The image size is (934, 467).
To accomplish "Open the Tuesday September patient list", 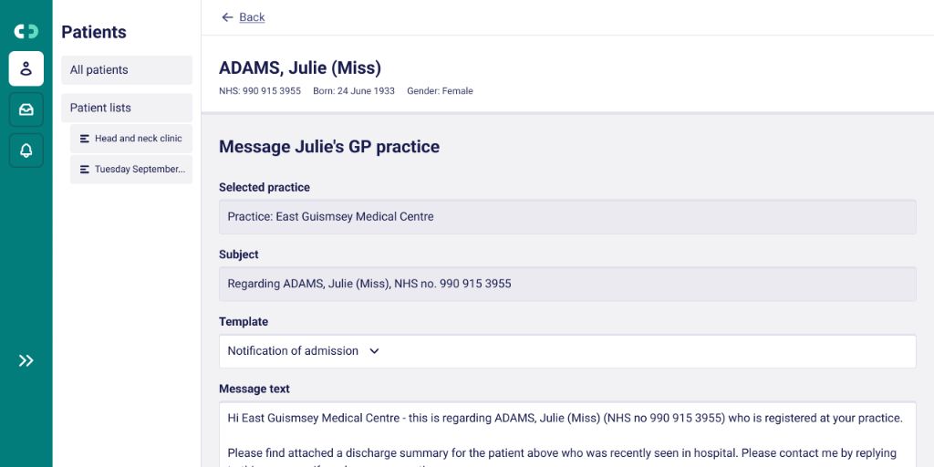I will pos(140,170).
